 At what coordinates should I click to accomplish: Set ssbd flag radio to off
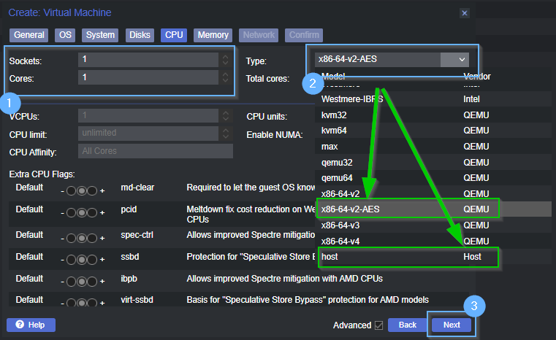click(x=71, y=258)
